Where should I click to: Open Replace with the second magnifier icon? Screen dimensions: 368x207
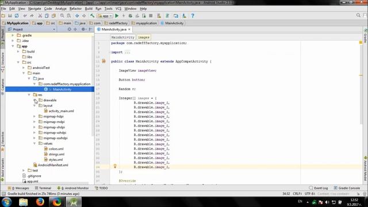69,16
